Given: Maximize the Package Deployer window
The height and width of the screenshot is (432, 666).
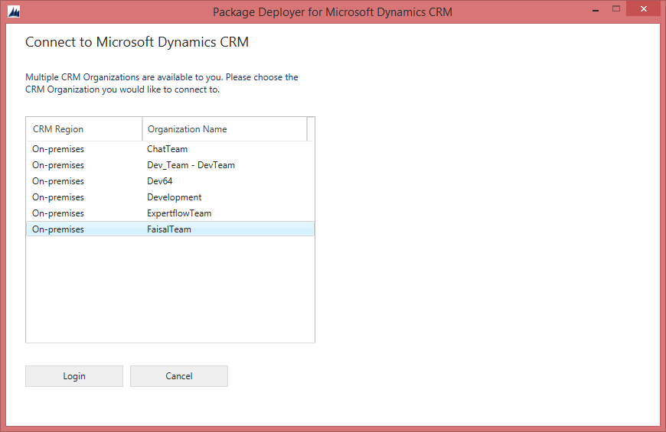Looking at the screenshot, I should coord(615,10).
